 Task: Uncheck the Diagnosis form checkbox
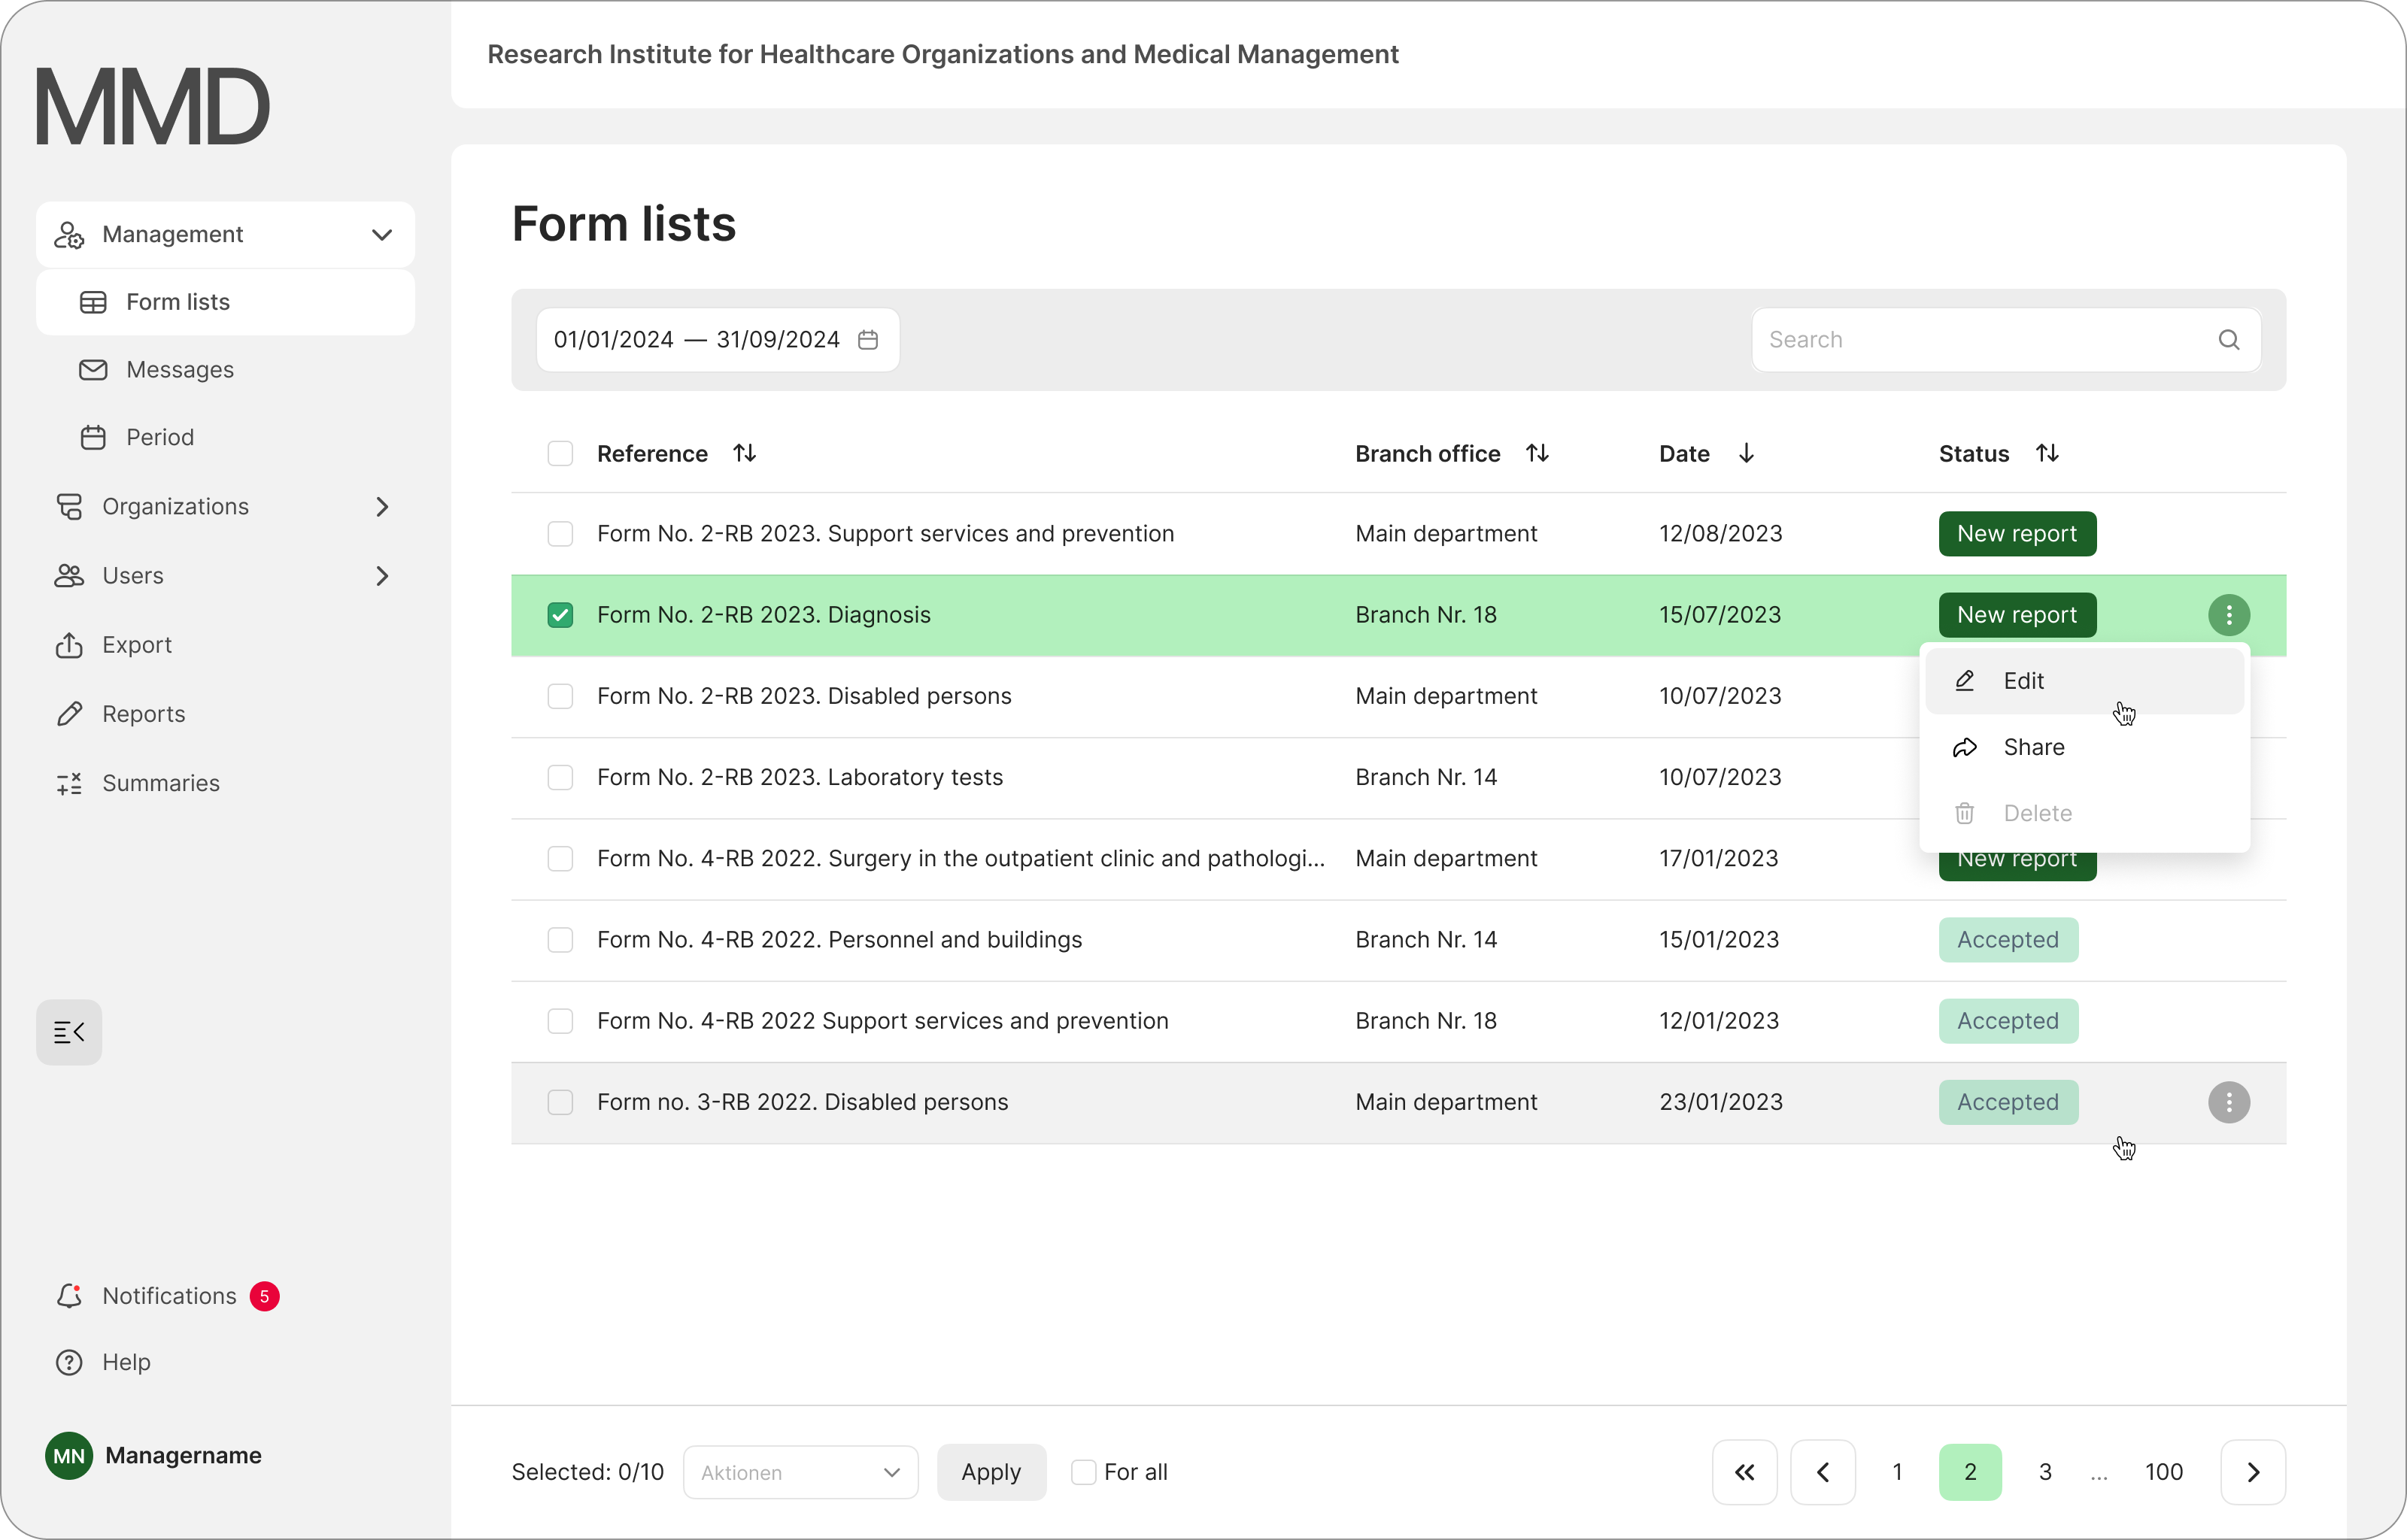click(x=560, y=615)
